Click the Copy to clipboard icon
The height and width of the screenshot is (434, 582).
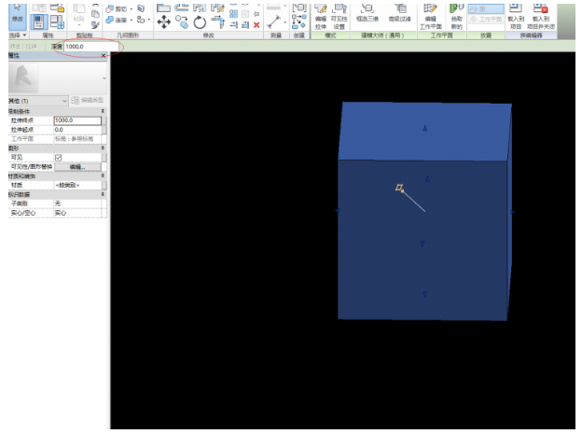95,14
